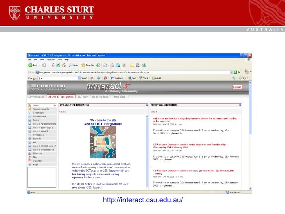Open Calendar in sidebar
This screenshot has height=214, width=285.
[x=42, y=161]
